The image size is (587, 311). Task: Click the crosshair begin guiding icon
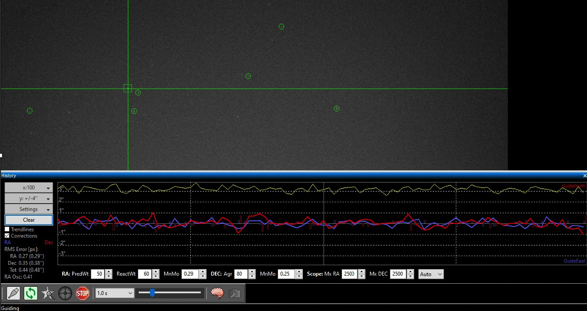[x=65, y=293]
